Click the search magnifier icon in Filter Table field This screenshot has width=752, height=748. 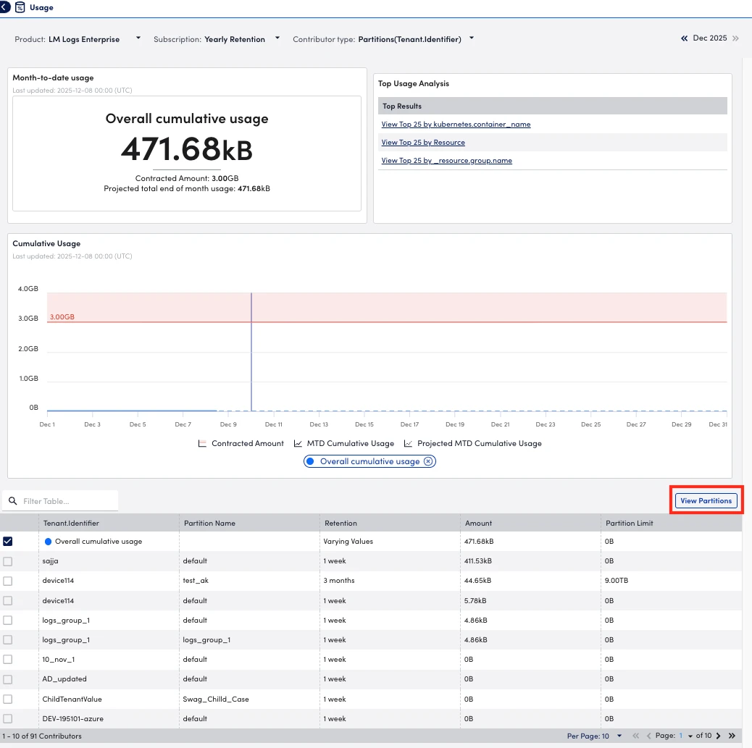(x=13, y=500)
